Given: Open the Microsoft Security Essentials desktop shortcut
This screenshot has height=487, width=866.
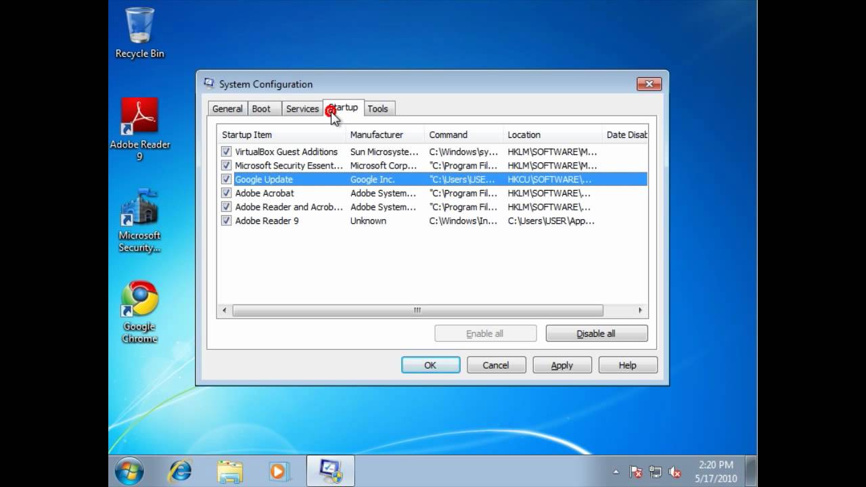Looking at the screenshot, I should (x=140, y=221).
